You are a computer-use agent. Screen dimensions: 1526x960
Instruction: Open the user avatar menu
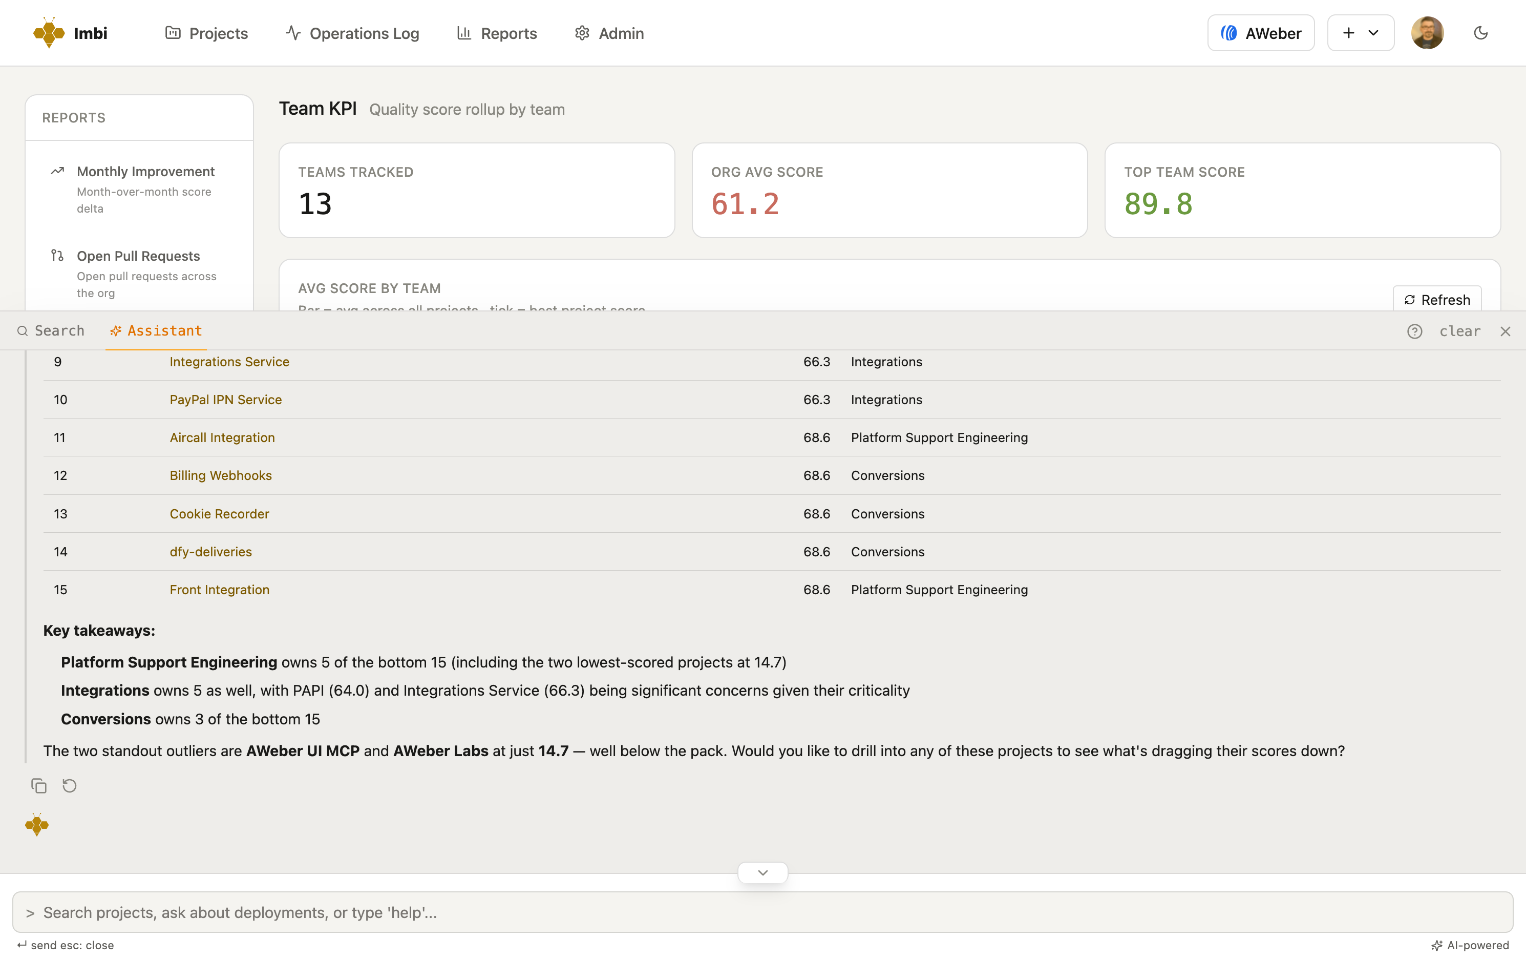point(1427,33)
